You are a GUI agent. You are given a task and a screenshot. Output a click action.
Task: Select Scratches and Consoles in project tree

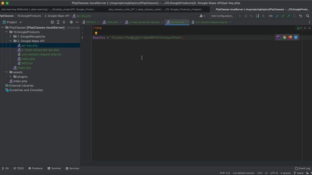(x=26, y=90)
